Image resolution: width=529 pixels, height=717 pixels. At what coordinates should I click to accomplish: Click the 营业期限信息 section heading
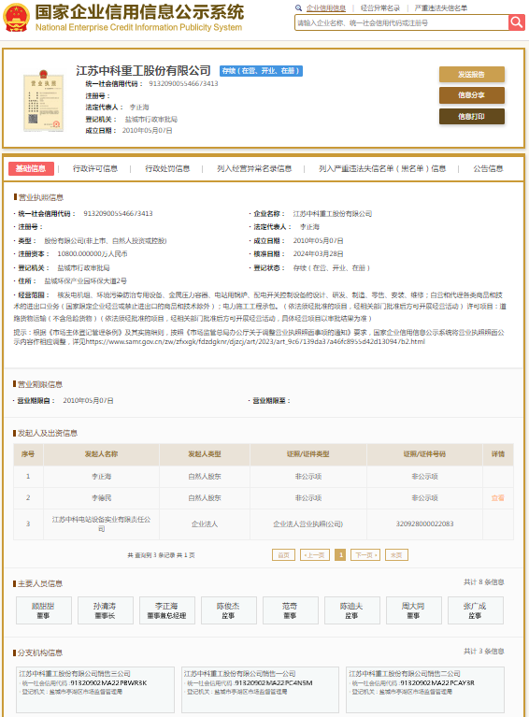coord(40,384)
